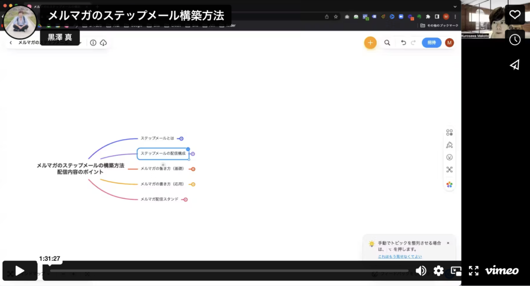530x286 pixels.
Task: Share the video via paper plane icon
Action: pos(515,65)
